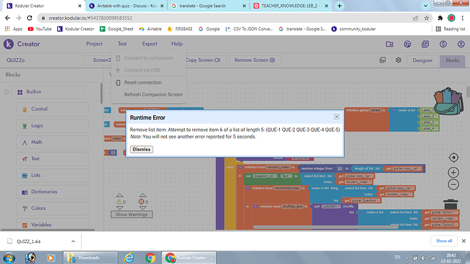Expand the QUIZZ_1.aia download options
This screenshot has height=264, width=470.
[x=73, y=241]
